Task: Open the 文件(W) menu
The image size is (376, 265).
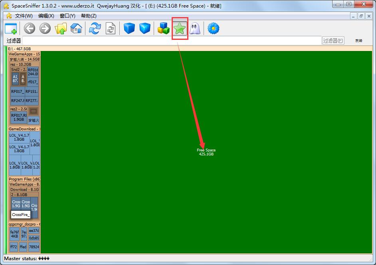Action: [x=24, y=16]
